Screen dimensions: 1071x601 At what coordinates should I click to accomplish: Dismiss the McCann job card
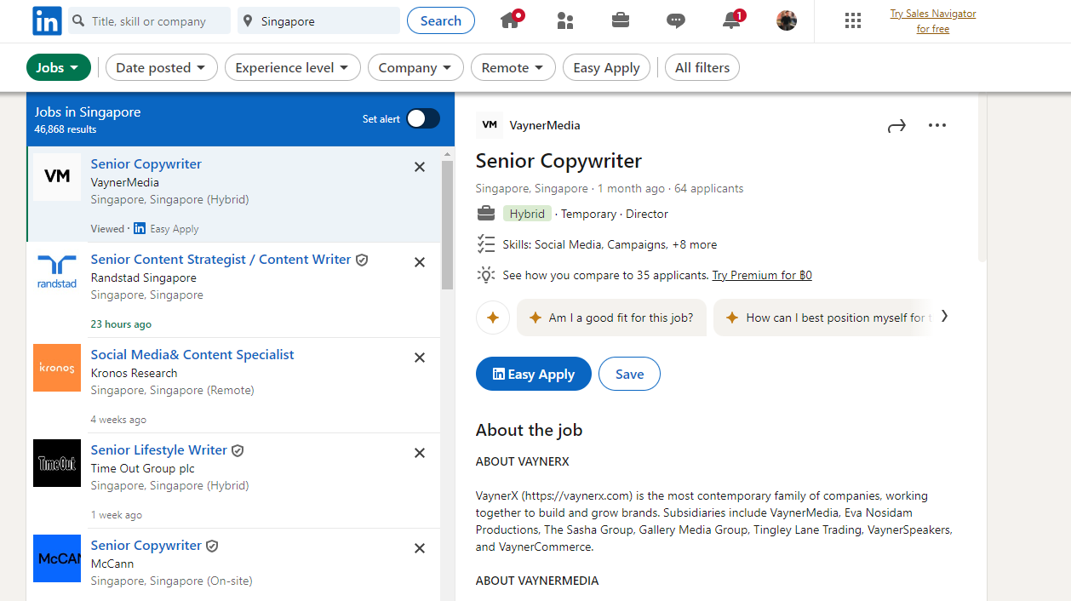[420, 548]
